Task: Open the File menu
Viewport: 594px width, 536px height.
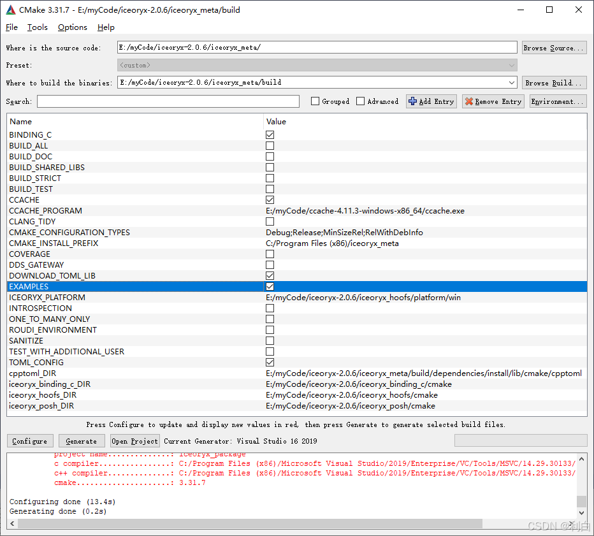Action: (x=11, y=27)
